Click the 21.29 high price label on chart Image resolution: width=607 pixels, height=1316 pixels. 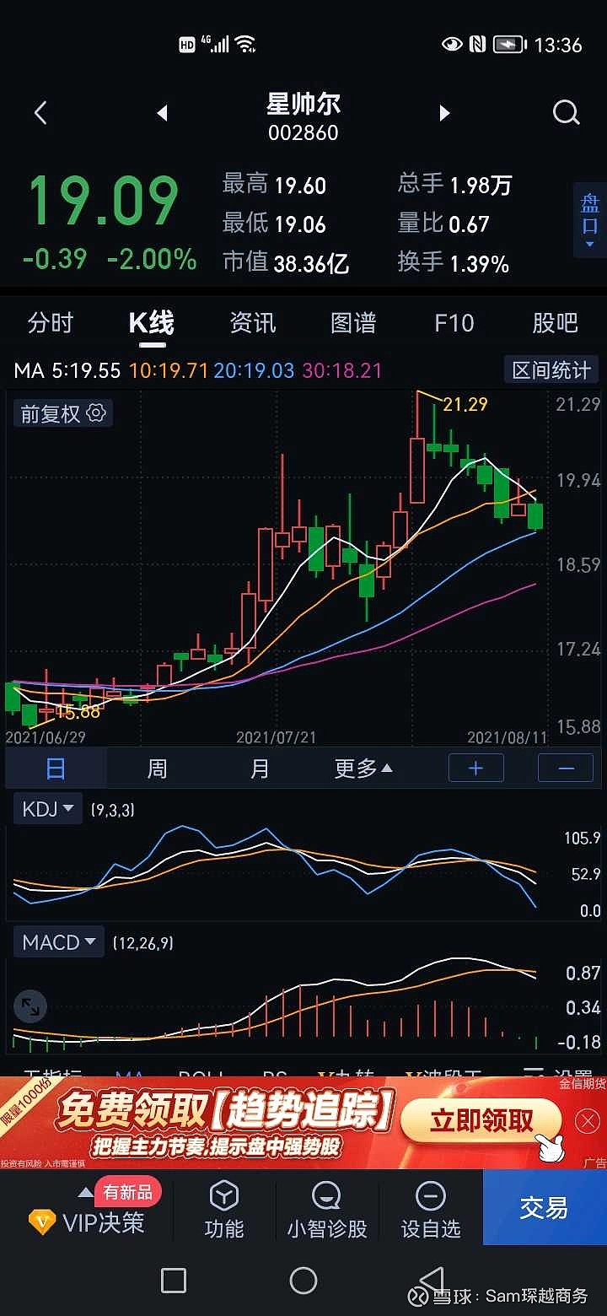[x=465, y=405]
